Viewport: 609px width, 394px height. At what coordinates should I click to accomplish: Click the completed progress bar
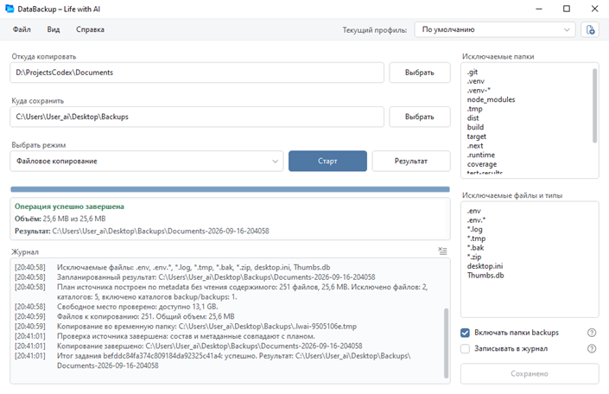pyautogui.click(x=230, y=189)
